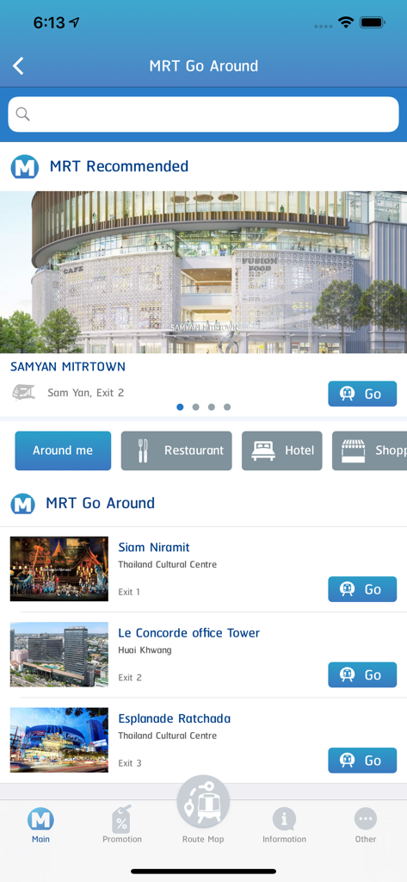Image resolution: width=407 pixels, height=882 pixels.
Task: Select the second carousel page dot
Action: (195, 407)
